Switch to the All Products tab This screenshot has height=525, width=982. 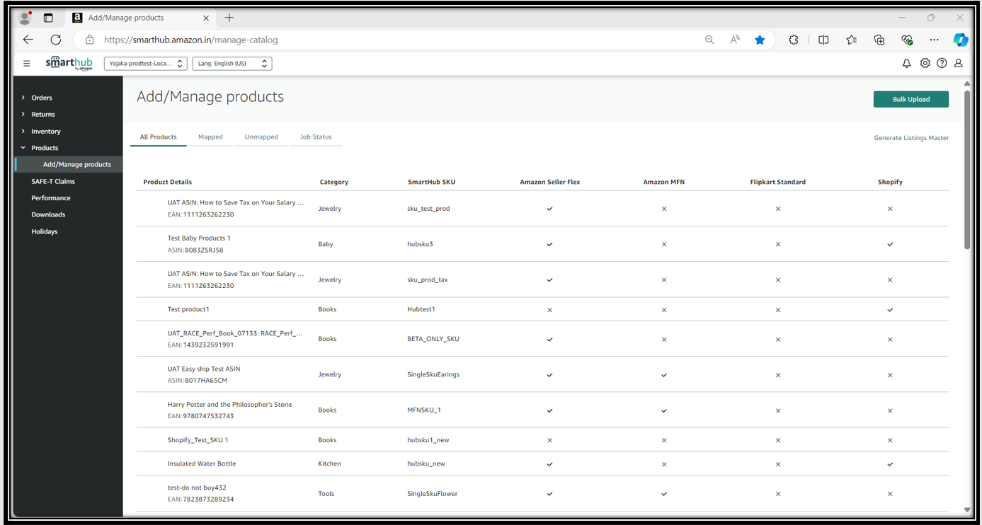159,137
